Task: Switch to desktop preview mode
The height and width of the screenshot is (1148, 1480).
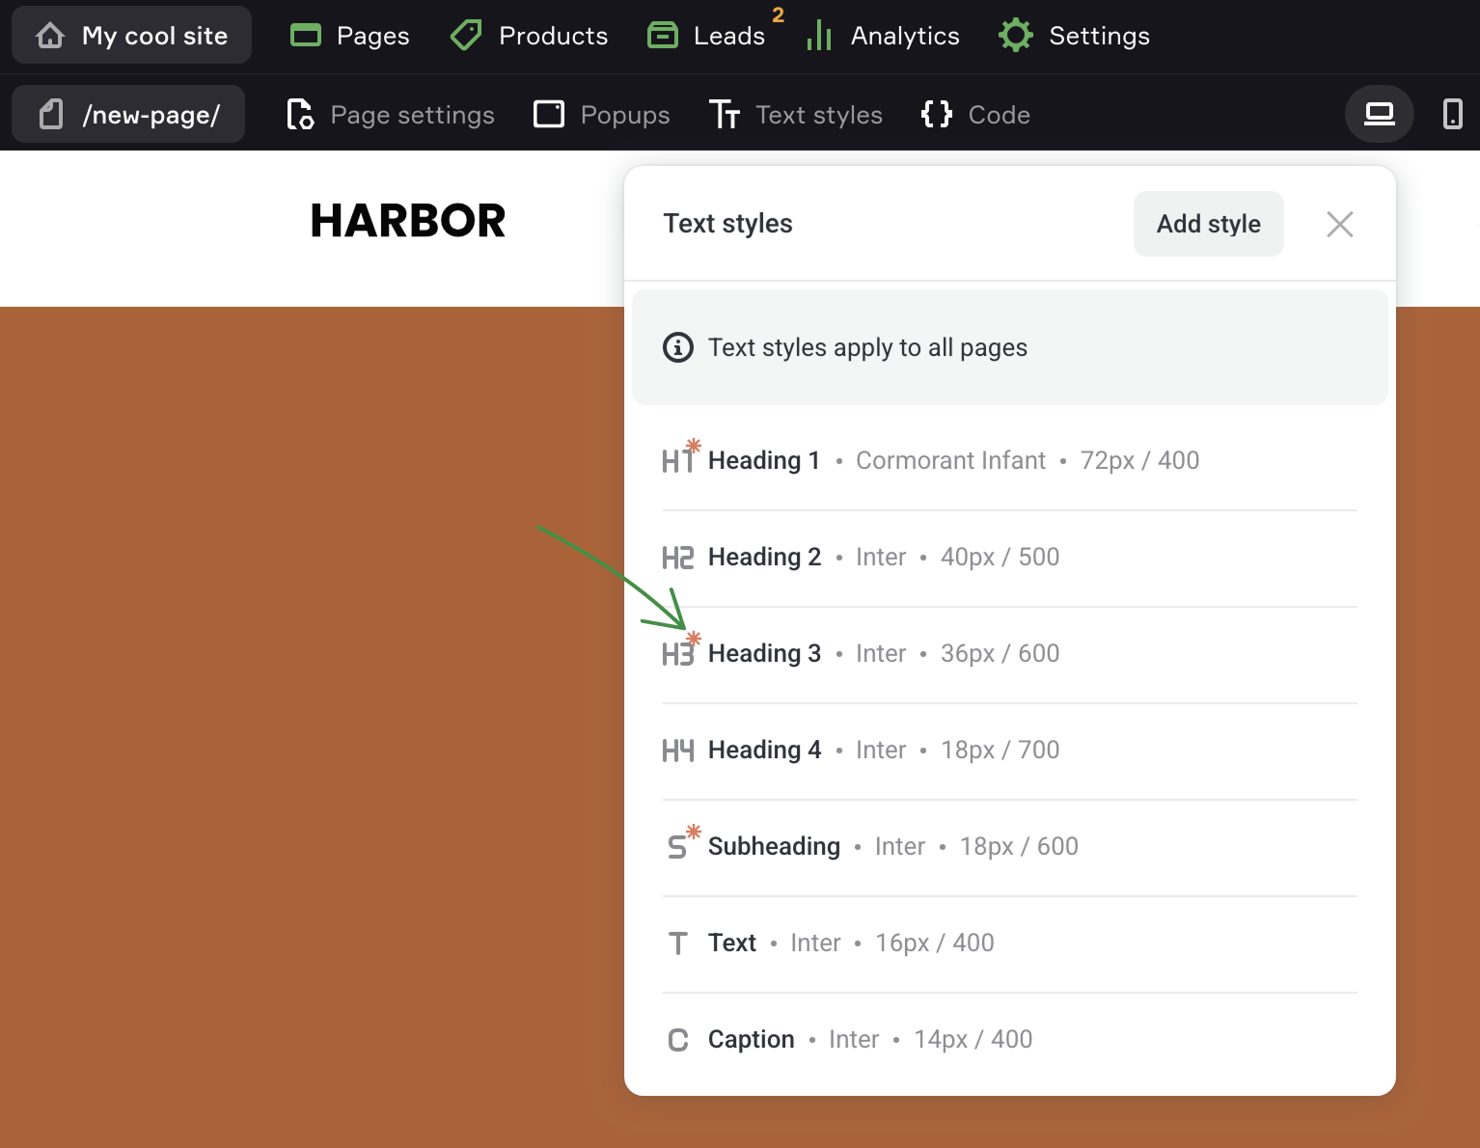Action: [1379, 114]
